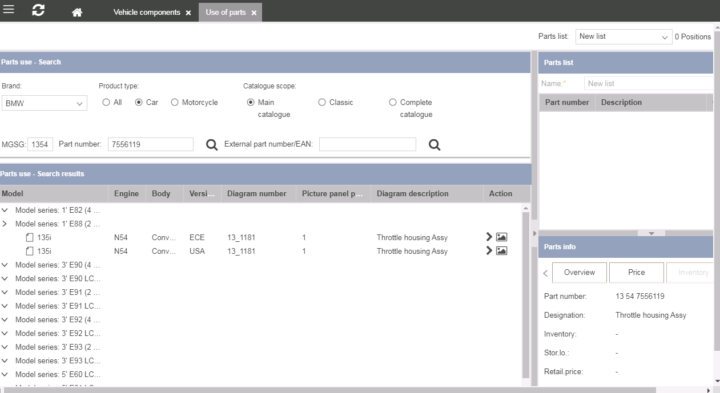The image size is (720, 393).
Task: Open the Price tab in Parts info
Action: (636, 273)
